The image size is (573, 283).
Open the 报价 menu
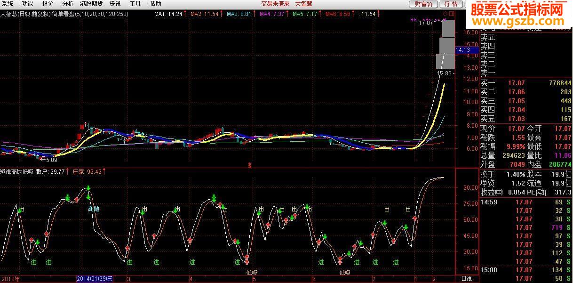(48, 4)
